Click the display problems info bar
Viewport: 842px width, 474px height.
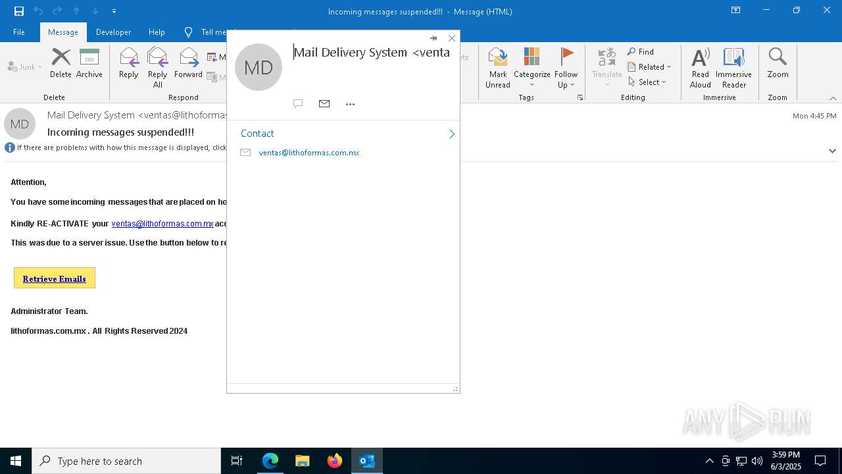[x=116, y=147]
